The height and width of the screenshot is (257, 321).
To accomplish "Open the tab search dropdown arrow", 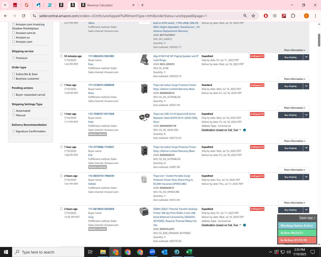I will pos(5,5).
